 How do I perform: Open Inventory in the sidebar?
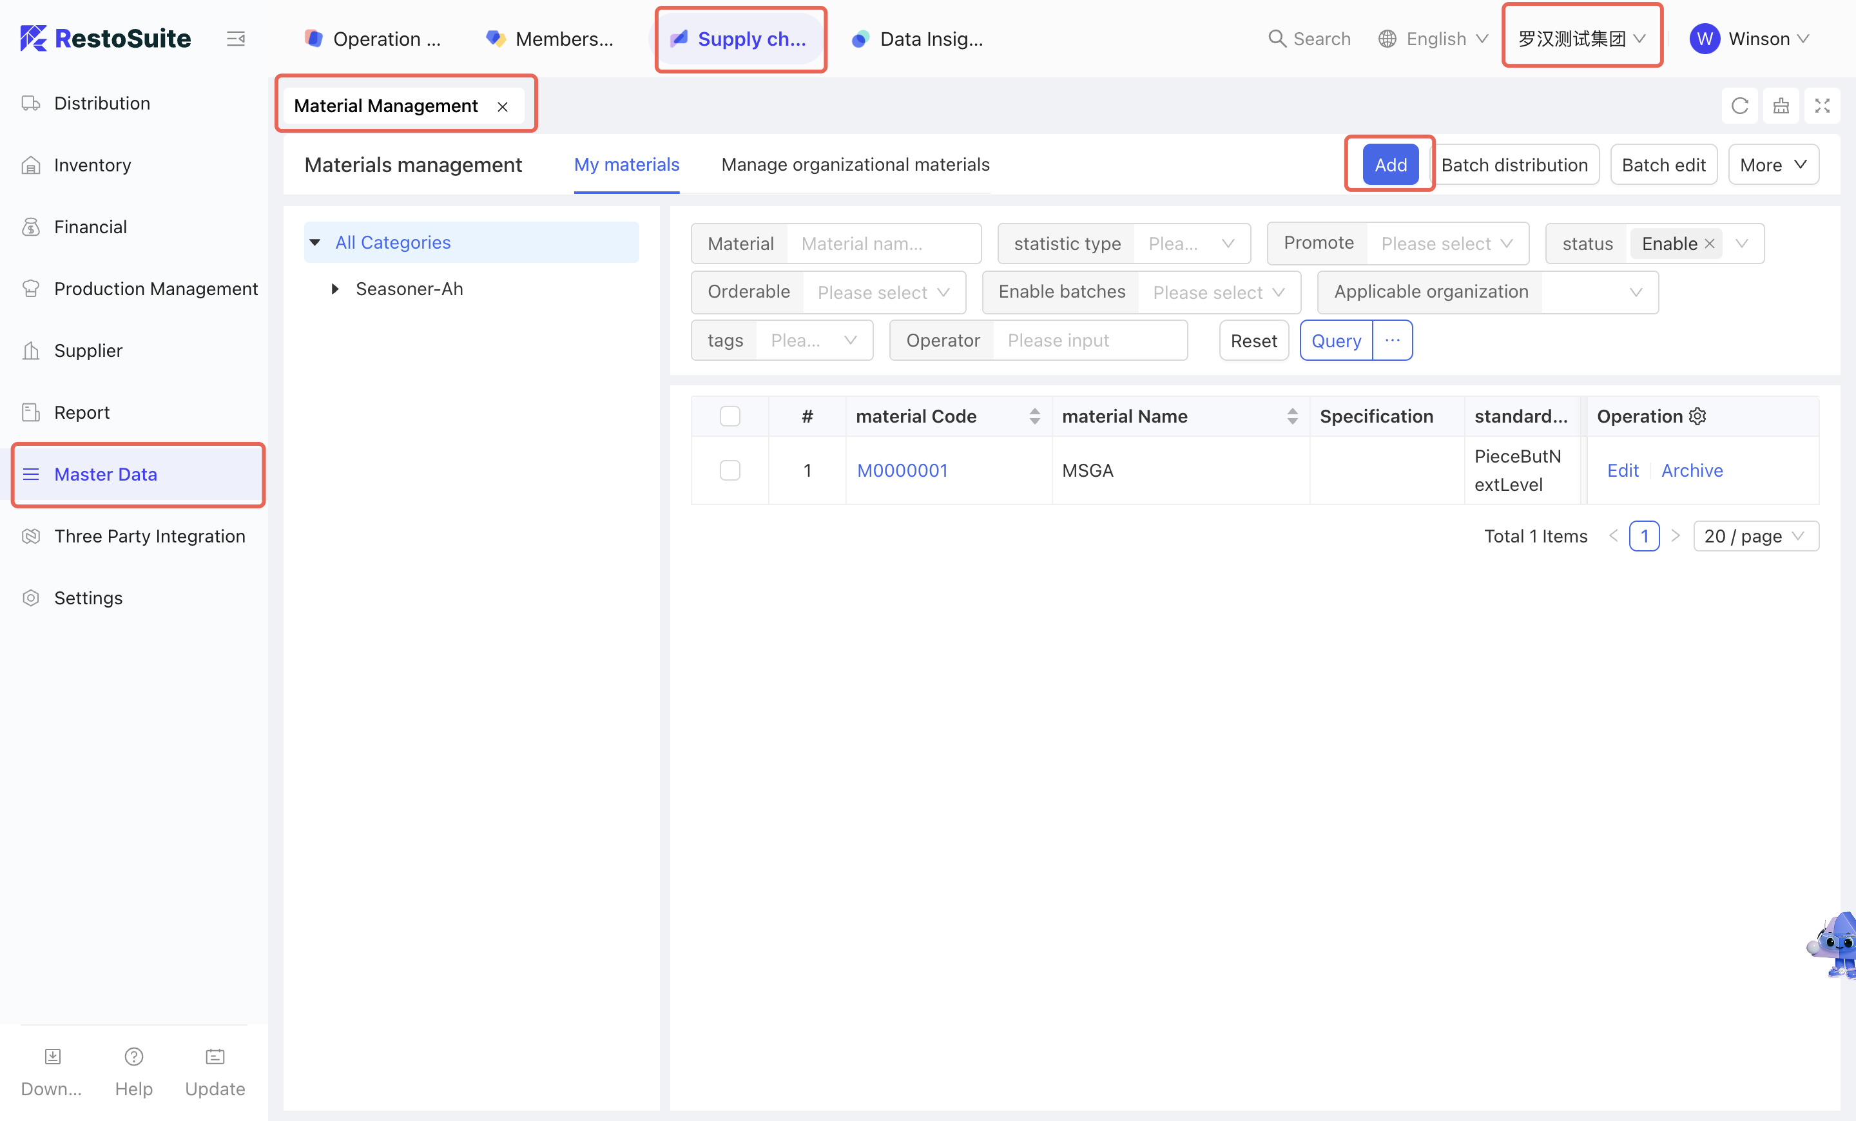click(x=93, y=165)
